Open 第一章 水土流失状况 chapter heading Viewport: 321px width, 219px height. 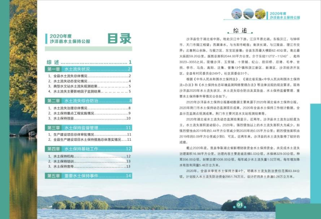point(88,69)
